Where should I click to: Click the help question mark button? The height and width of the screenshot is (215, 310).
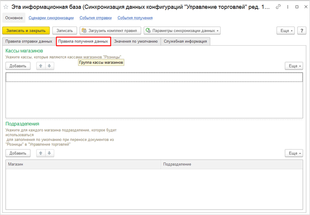coord(302,30)
